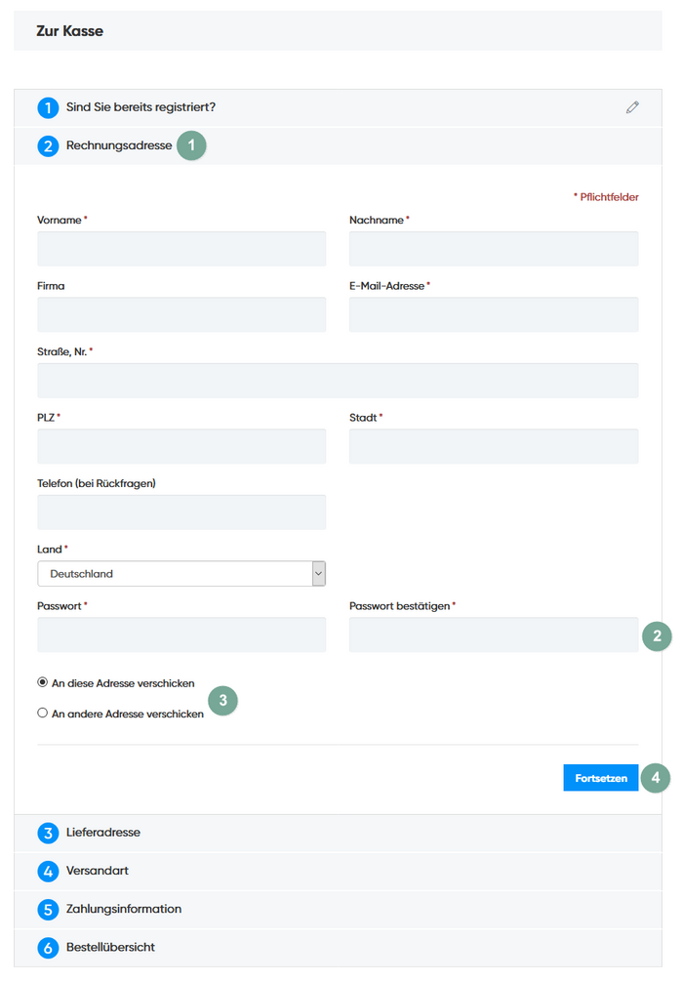Click the Passwort bestätigen field
This screenshot has height=981, width=683.
click(x=494, y=634)
